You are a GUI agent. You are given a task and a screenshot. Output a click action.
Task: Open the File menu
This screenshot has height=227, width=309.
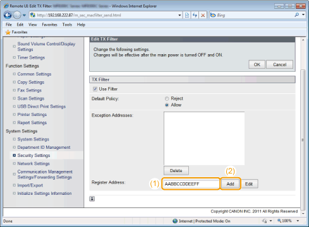[x=9, y=25]
